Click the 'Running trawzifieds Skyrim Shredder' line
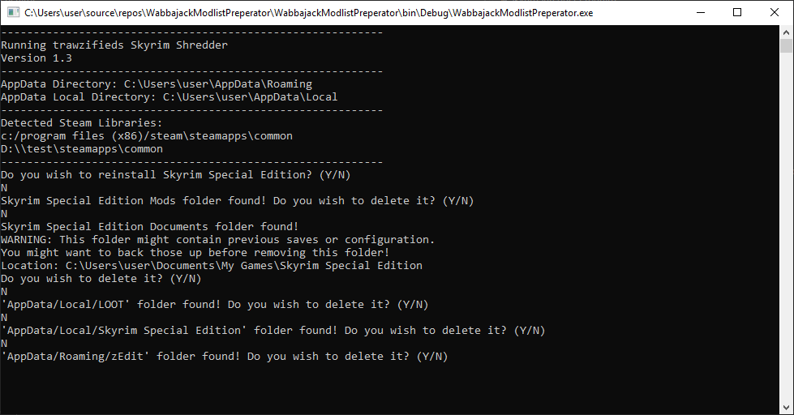 114,45
